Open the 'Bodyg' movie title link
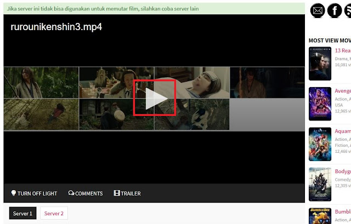Image resolution: width=351 pixels, height=224 pixels. click(343, 171)
